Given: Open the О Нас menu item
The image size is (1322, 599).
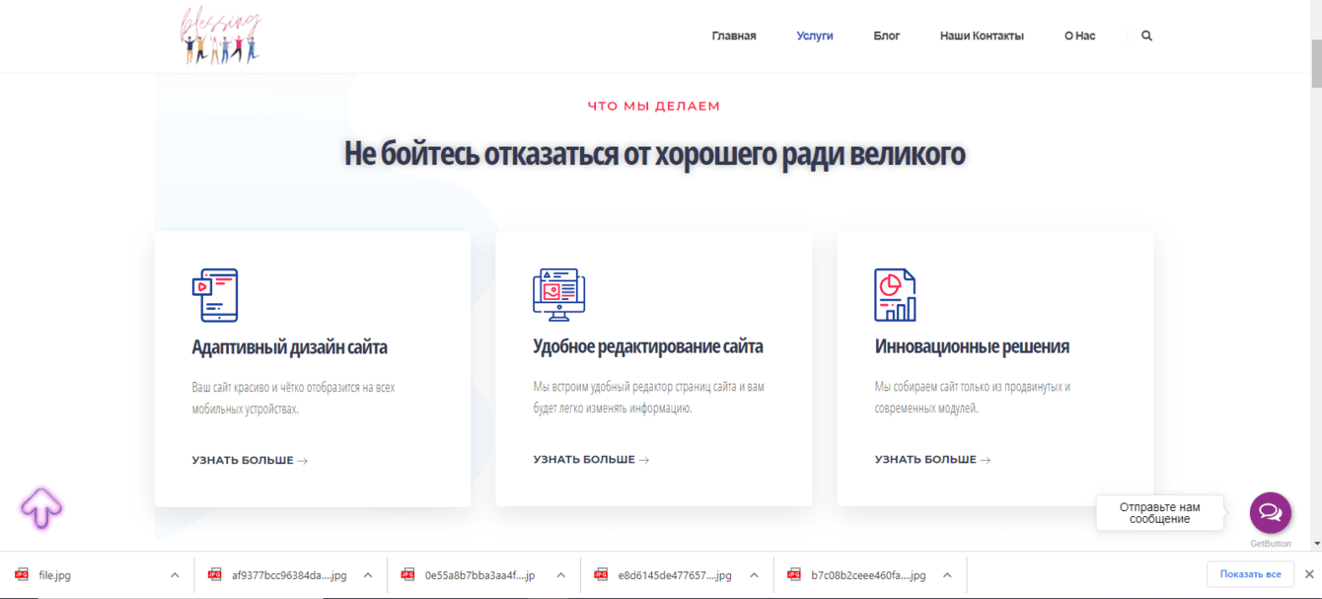Looking at the screenshot, I should pos(1079,36).
